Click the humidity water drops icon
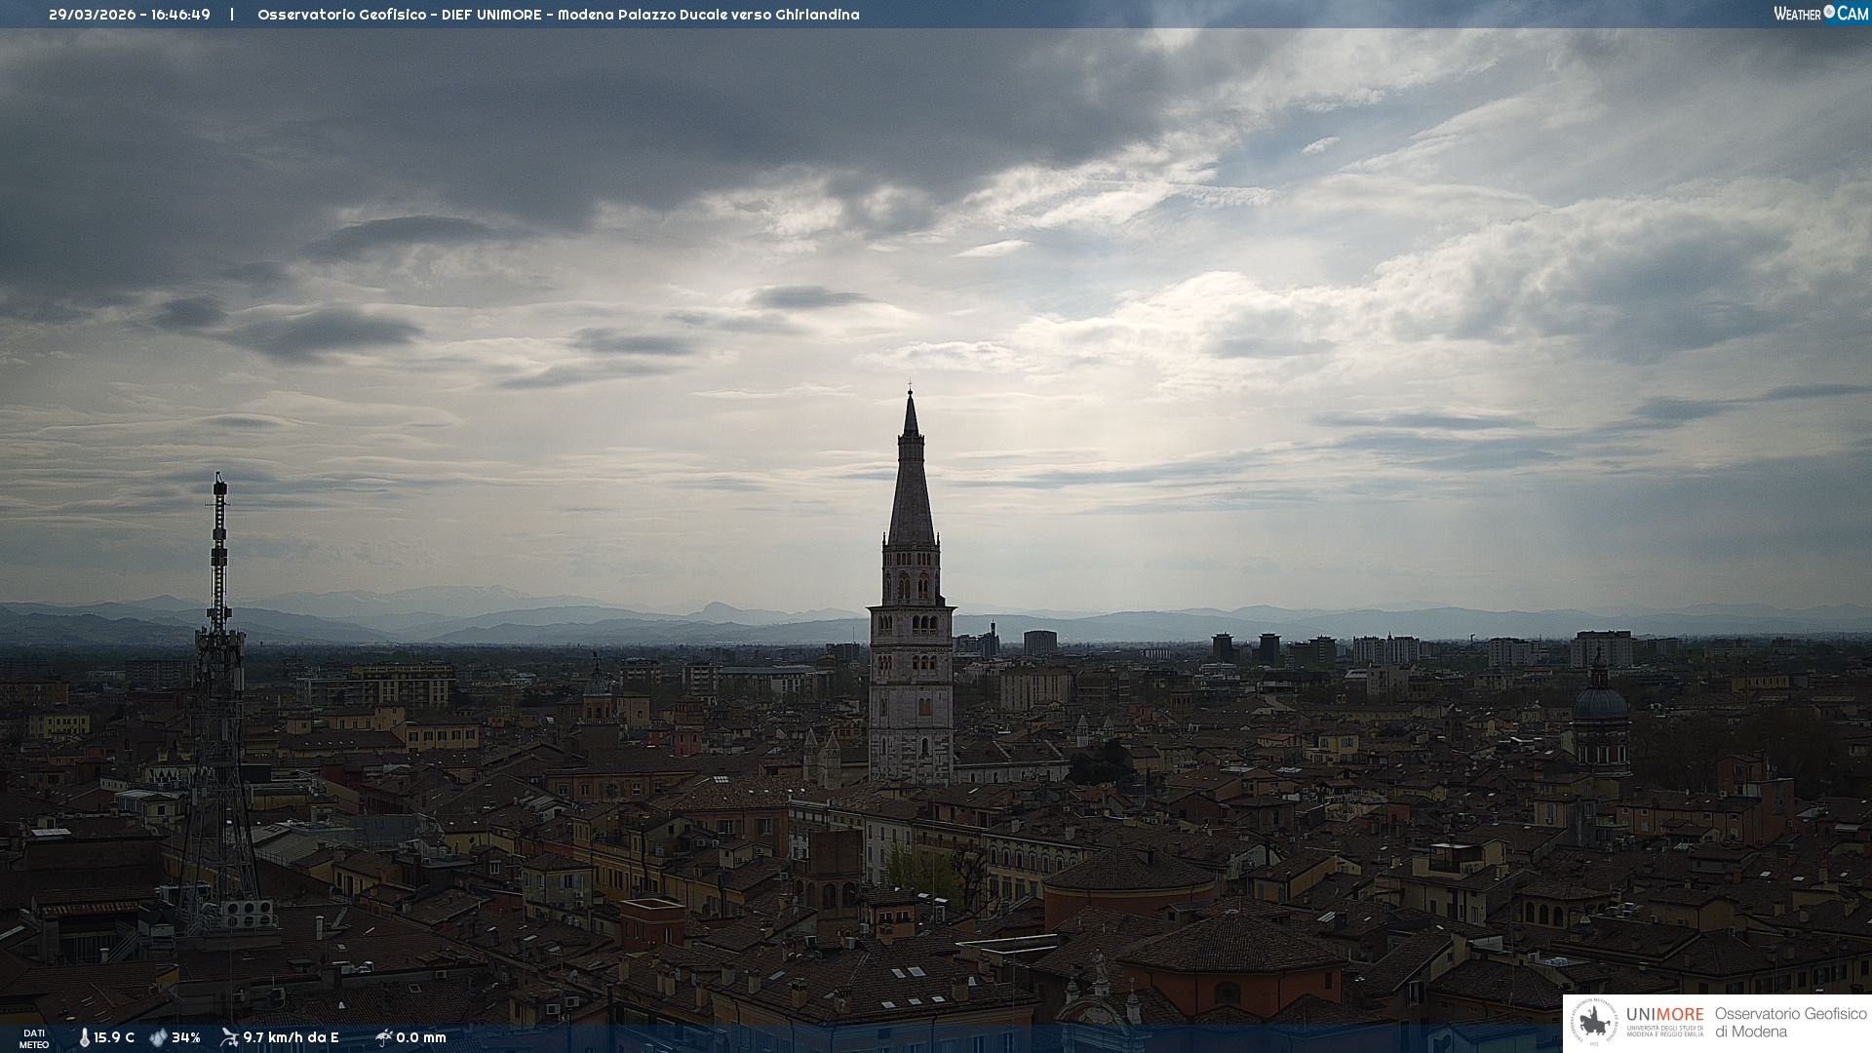 tap(158, 1038)
